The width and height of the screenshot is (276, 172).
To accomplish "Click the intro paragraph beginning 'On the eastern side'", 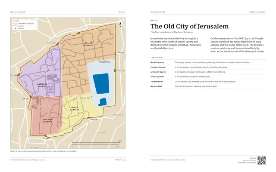I will tap(237, 45).
